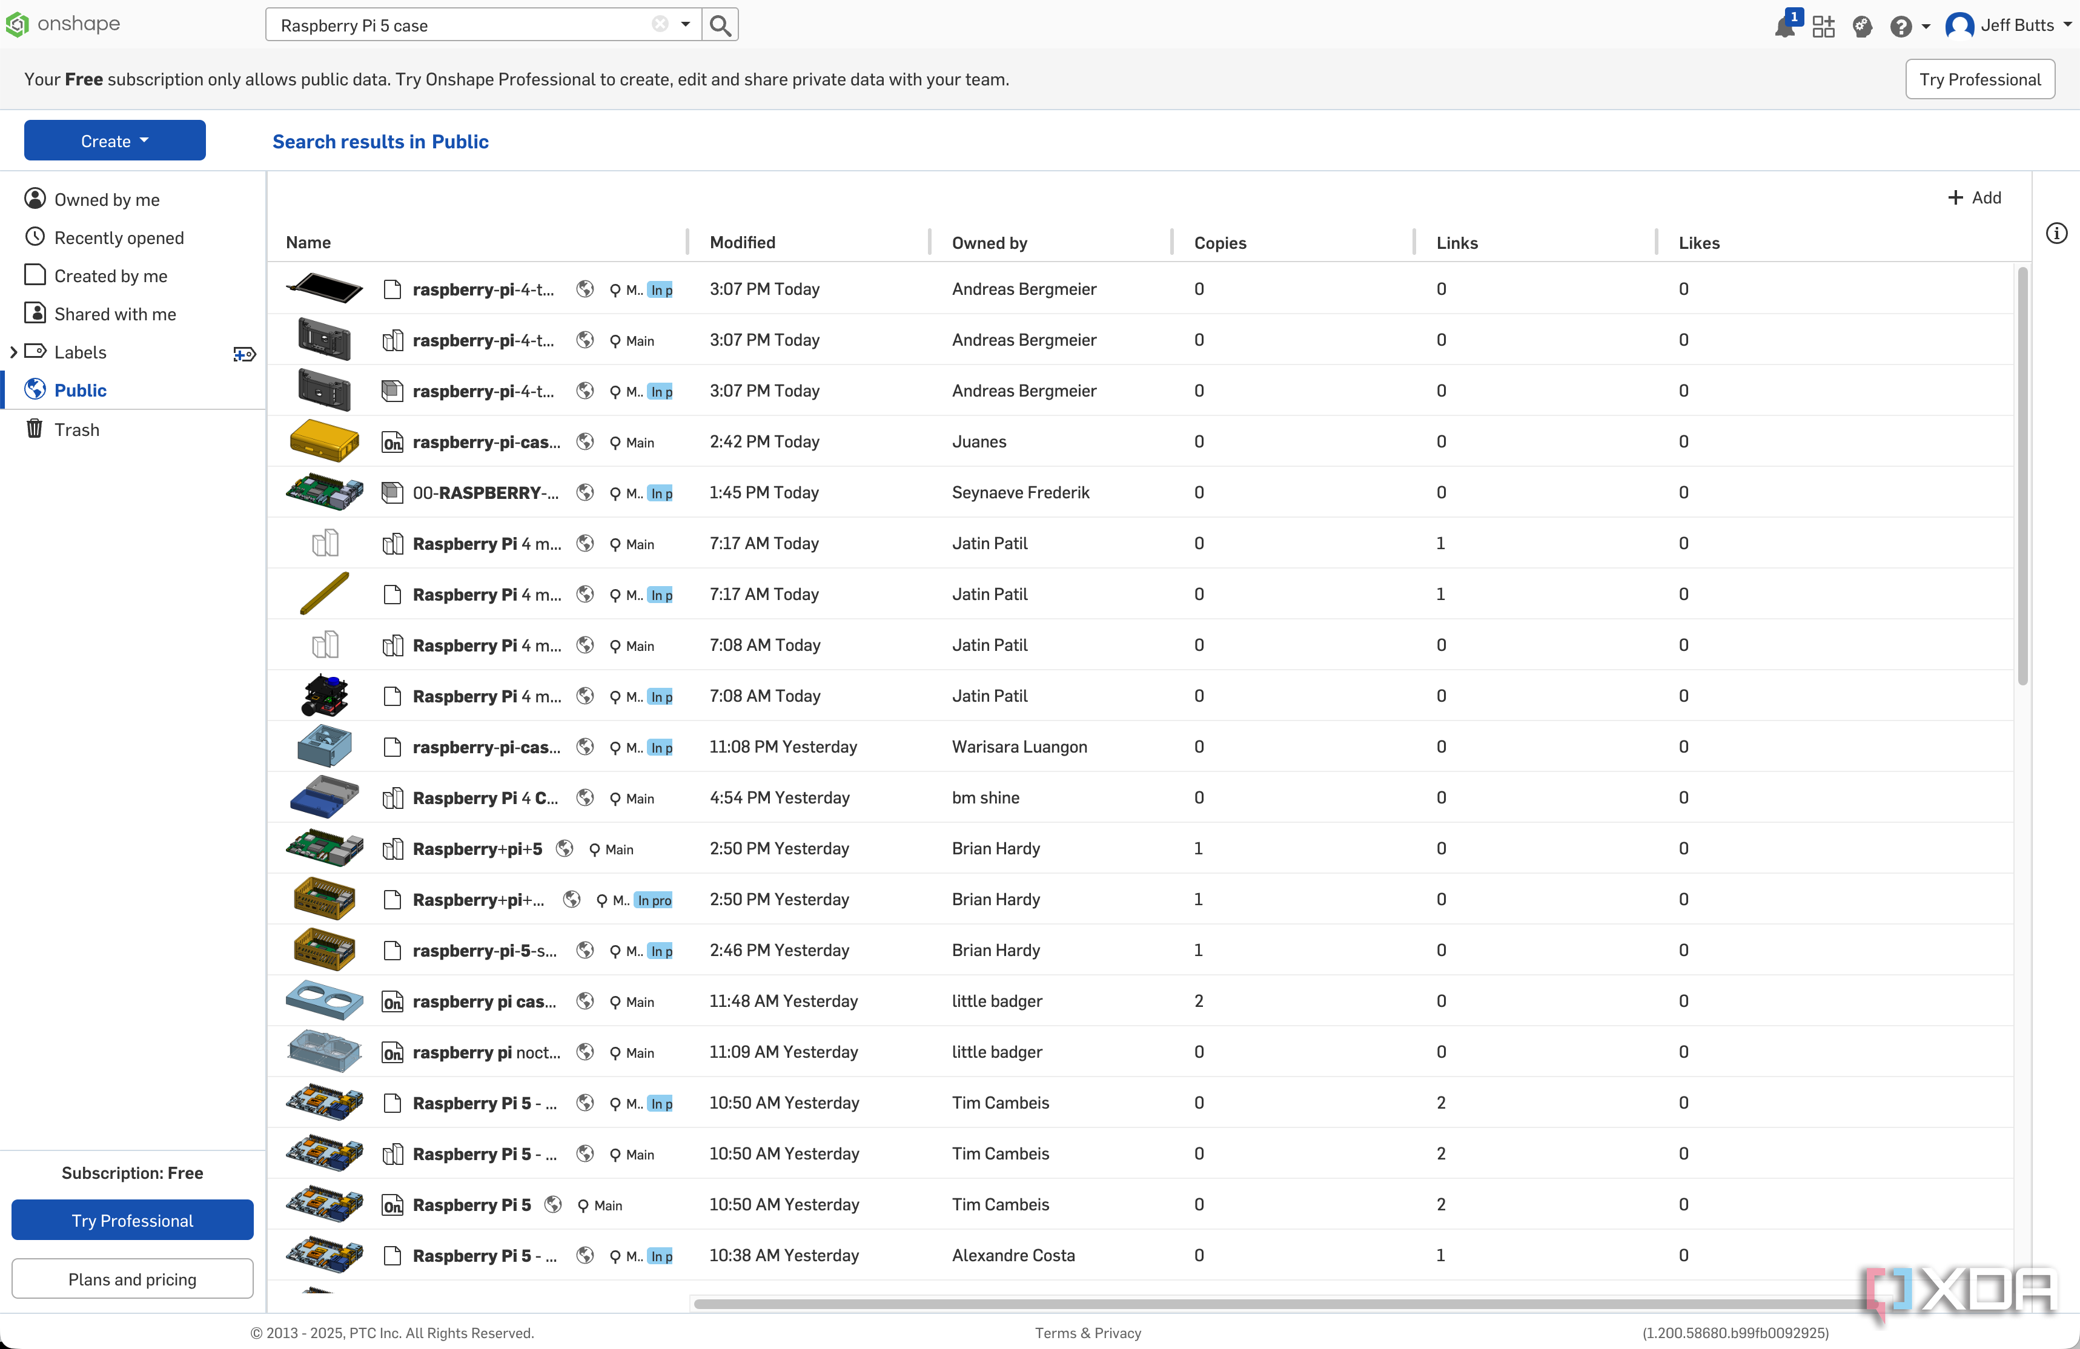Open Raspberry Pi 4 C... by bm shine
The width and height of the screenshot is (2080, 1349).
[x=485, y=799]
